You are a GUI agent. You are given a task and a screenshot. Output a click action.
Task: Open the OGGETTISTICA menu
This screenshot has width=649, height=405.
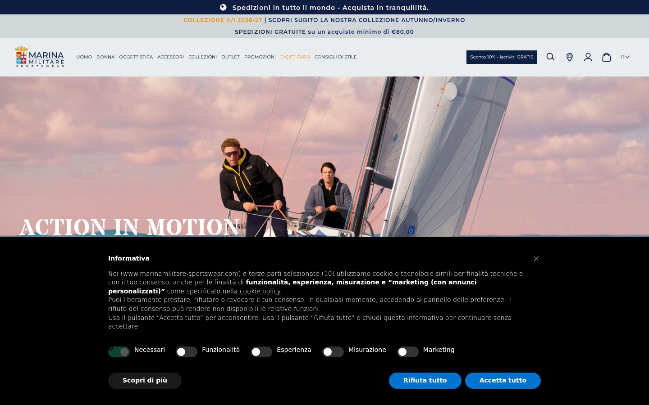136,57
